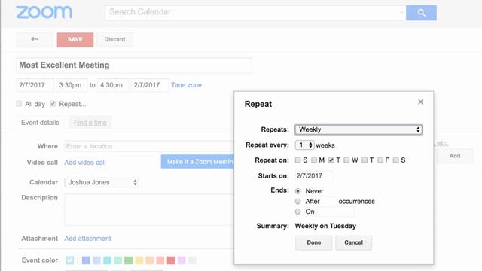Click Add attachment link
Viewport: 482px width, 271px height.
coord(87,239)
